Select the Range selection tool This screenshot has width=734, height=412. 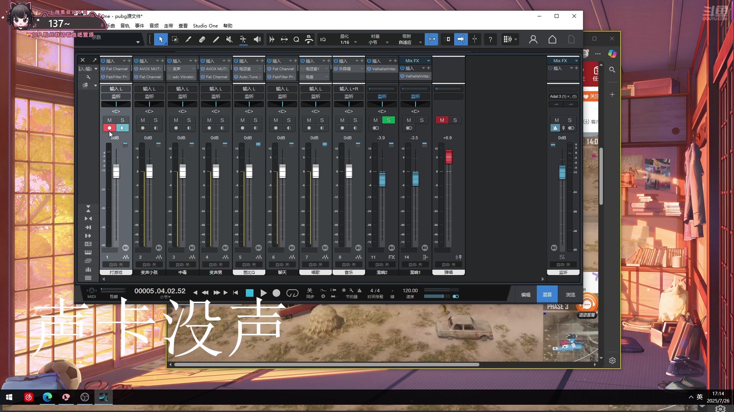pyautogui.click(x=175, y=39)
